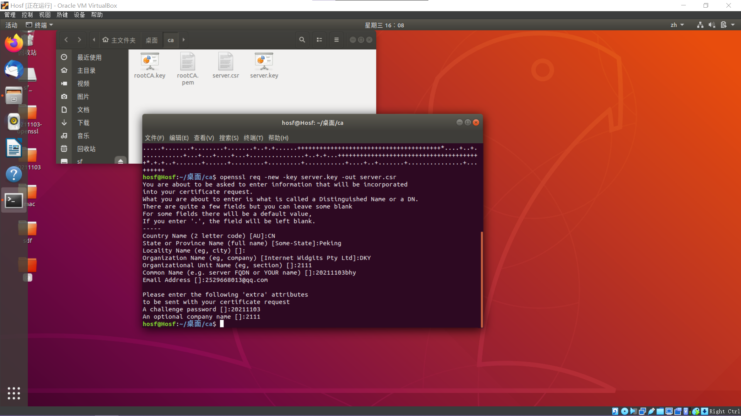The image size is (741, 416).
Task: Open the 终端 app menu dropdown
Action: click(40, 25)
